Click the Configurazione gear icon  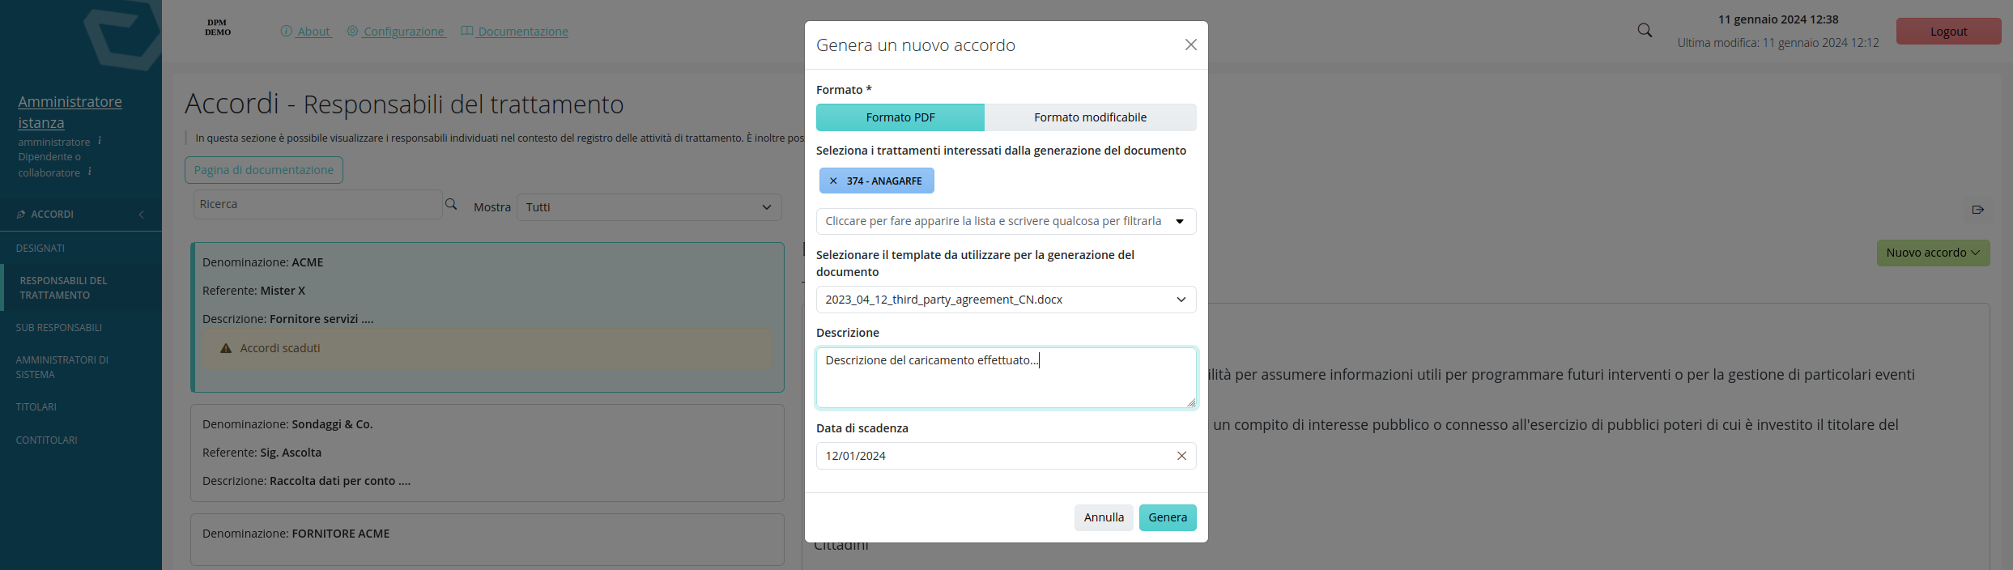(352, 31)
